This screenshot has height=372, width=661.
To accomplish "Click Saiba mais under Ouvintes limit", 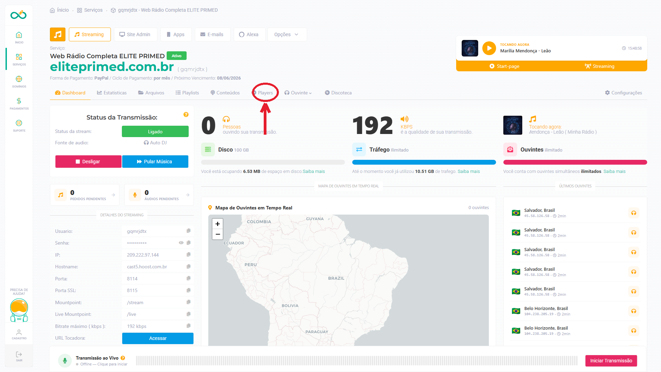I will (x=615, y=171).
